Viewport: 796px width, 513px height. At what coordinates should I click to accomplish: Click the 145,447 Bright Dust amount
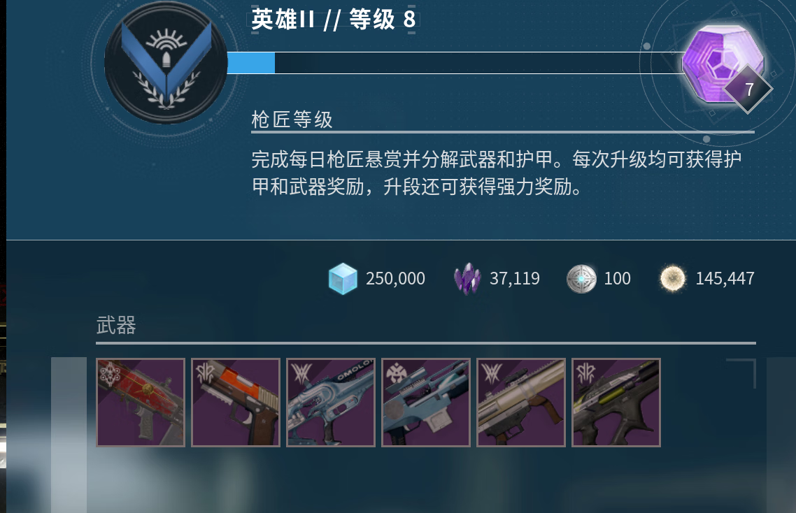[725, 279]
